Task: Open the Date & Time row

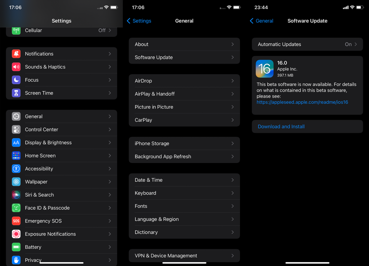Action: click(x=184, y=180)
